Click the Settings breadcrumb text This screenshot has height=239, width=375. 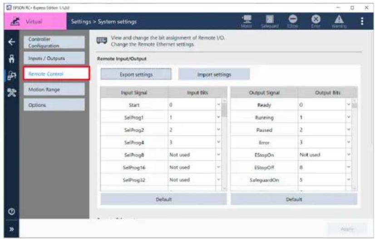(81, 21)
